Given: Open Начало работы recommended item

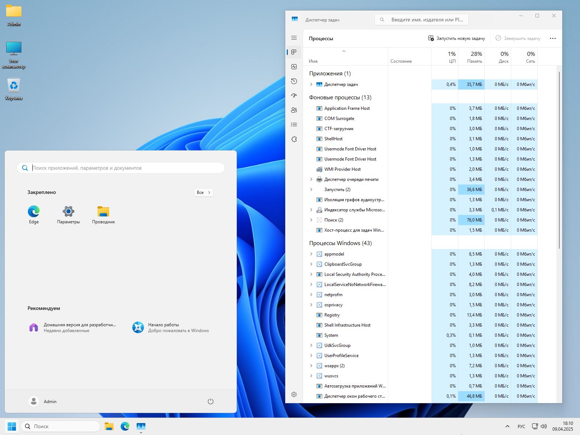Looking at the screenshot, I should coord(171,327).
